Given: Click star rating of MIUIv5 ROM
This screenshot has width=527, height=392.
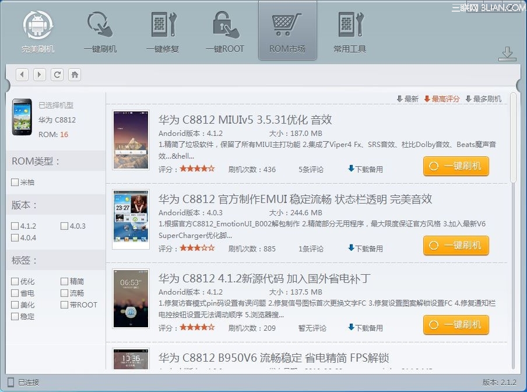Looking at the screenshot, I should (x=197, y=169).
